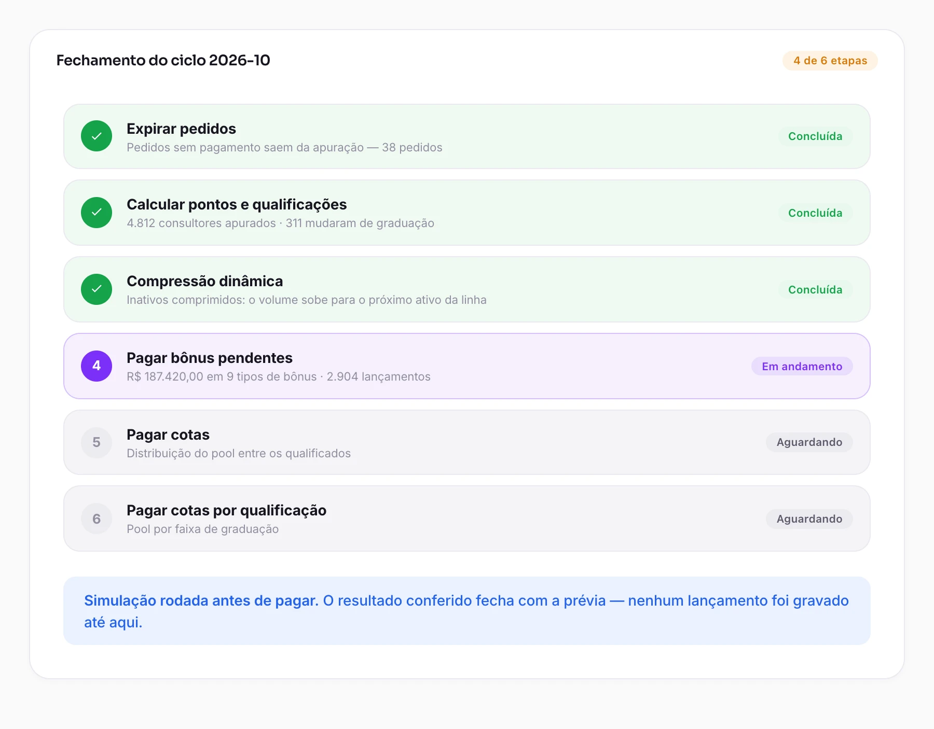Click 'Distribuição do pool entre os qualificados'
Image resolution: width=934 pixels, height=729 pixels.
pos(239,453)
